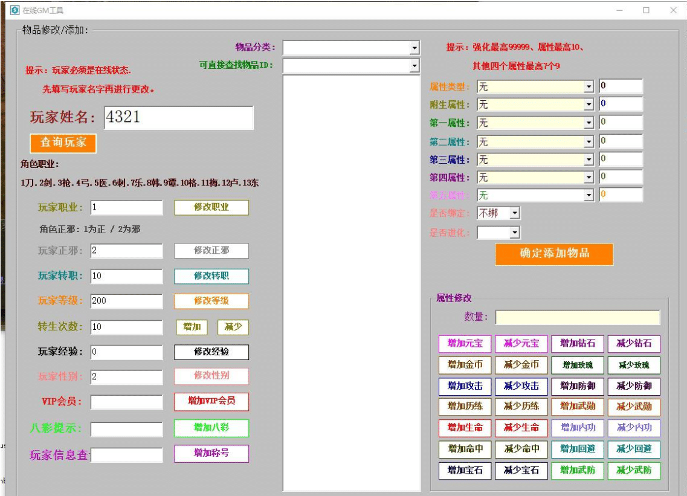Click the 玩家姓名 text field
Viewport: 687px width, 496px height.
(x=178, y=118)
